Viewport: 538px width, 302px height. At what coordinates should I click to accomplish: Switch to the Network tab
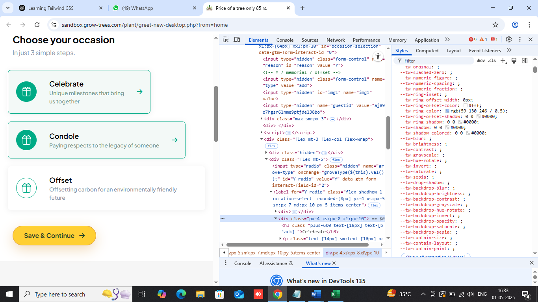pyautogui.click(x=336, y=40)
